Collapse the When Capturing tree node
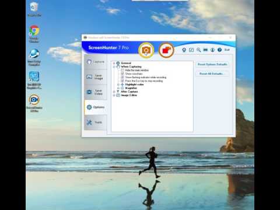 tap(114, 66)
